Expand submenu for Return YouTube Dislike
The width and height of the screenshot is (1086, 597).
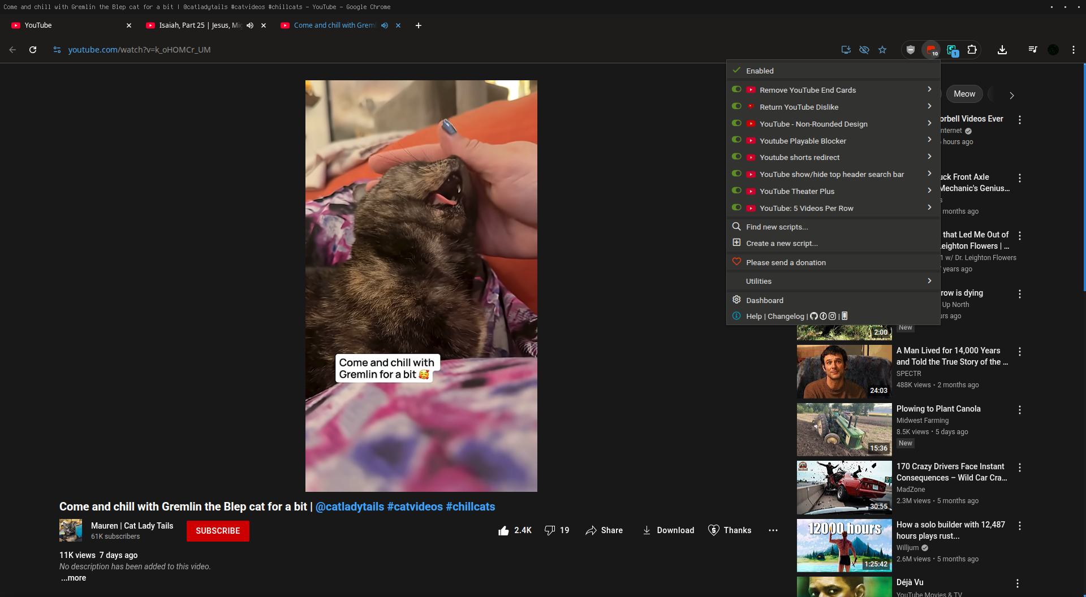(929, 106)
